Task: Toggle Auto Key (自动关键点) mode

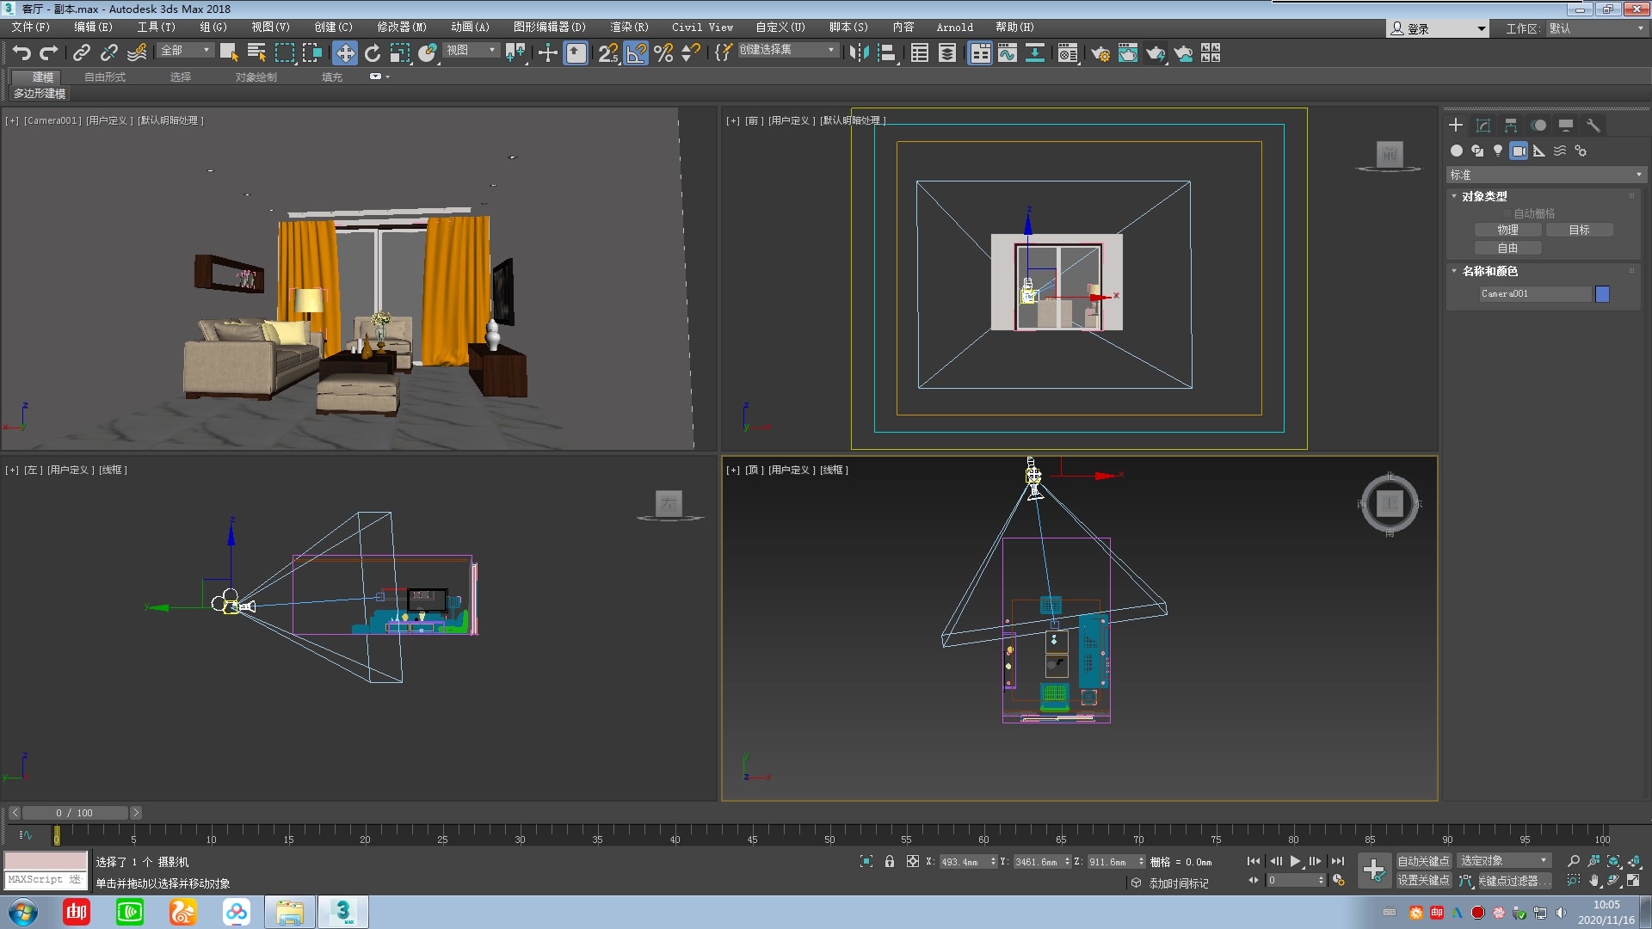Action: click(1422, 861)
